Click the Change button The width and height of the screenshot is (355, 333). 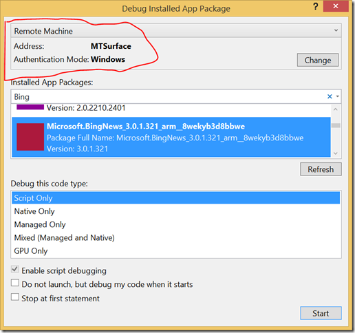coord(318,60)
